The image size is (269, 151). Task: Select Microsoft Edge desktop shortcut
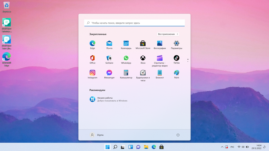coord(6,59)
